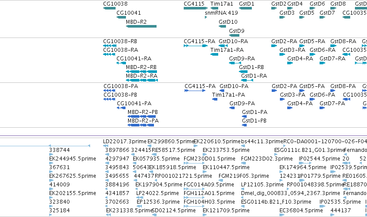Select the GstD1 gene bar
Screen dimensions: 367x217
click(245, 8)
